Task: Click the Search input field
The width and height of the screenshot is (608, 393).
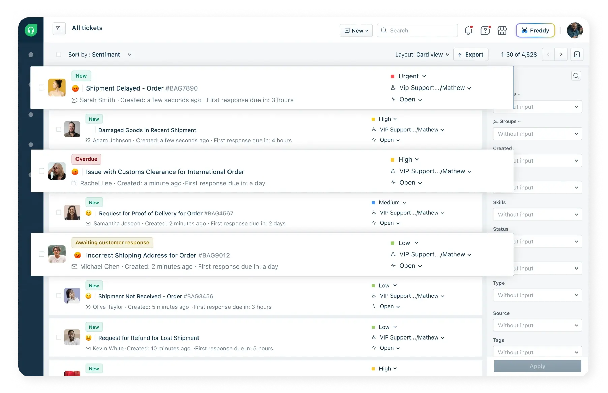Action: (421, 30)
